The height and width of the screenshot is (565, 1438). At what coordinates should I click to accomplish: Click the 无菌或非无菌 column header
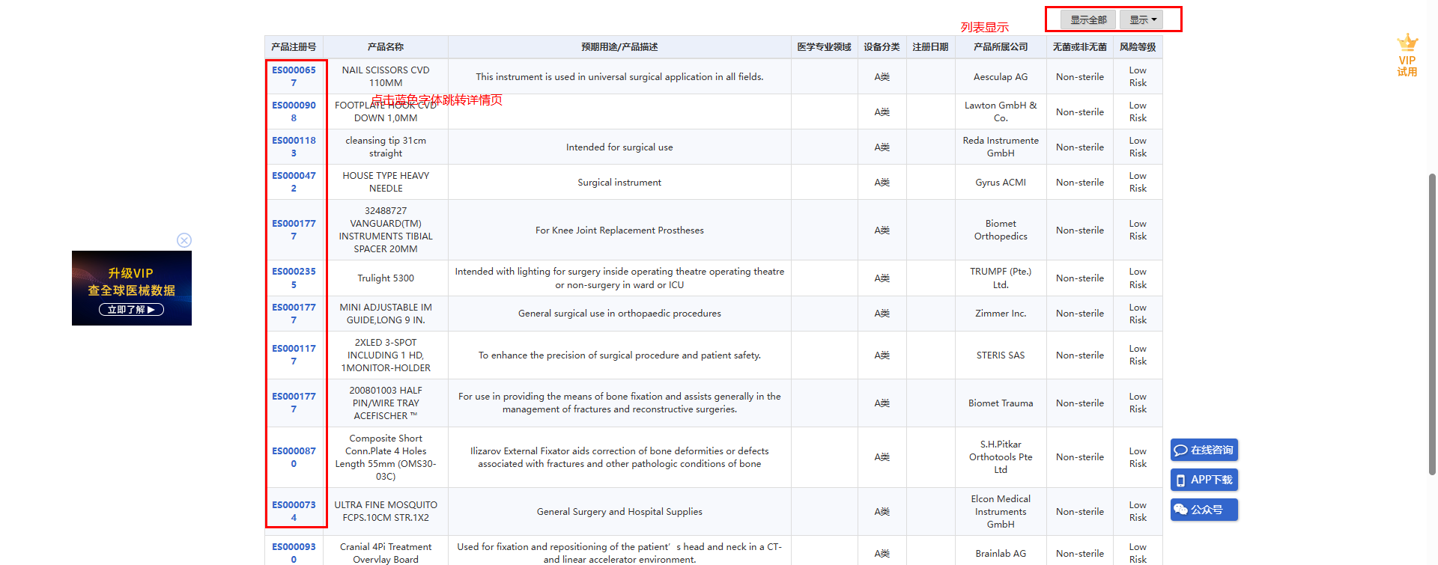click(1079, 47)
